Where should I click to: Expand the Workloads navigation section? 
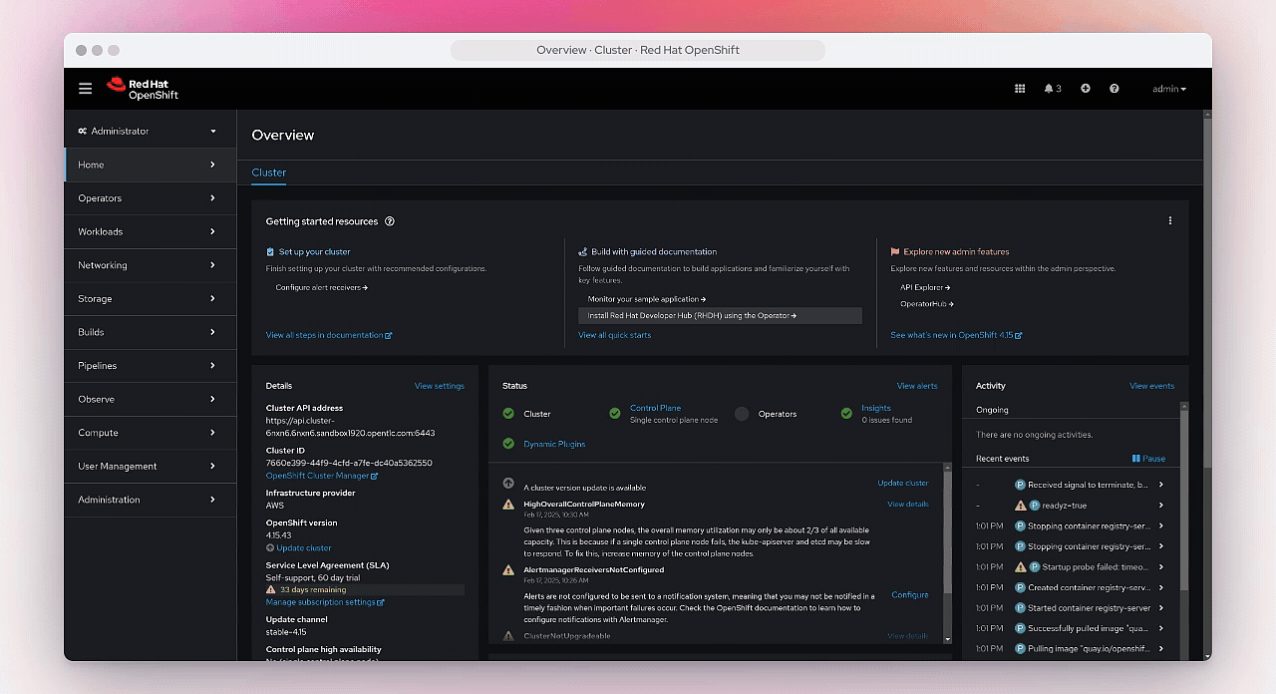pos(150,231)
